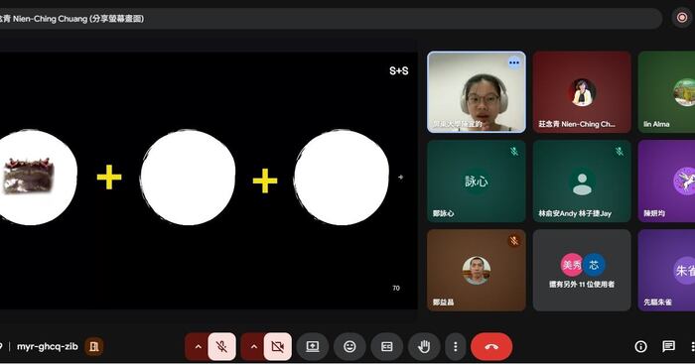This screenshot has width=695, height=364.
Task: Open the 11 other users tile
Action: pyautogui.click(x=582, y=270)
